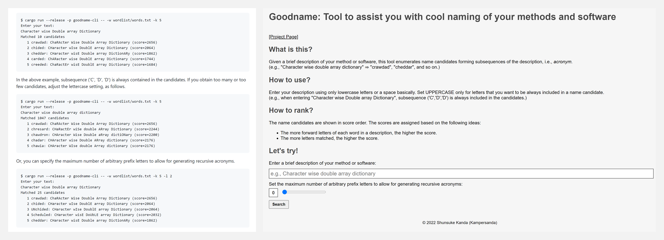Click 'The more forward letters' bullet point

(x=358, y=133)
